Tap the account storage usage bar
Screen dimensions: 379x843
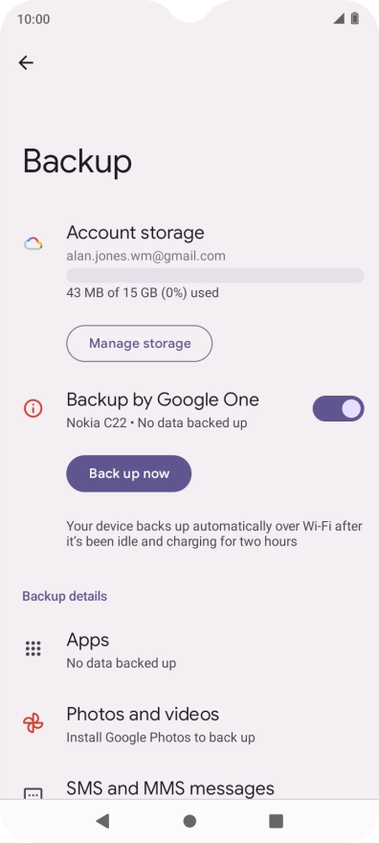click(215, 275)
